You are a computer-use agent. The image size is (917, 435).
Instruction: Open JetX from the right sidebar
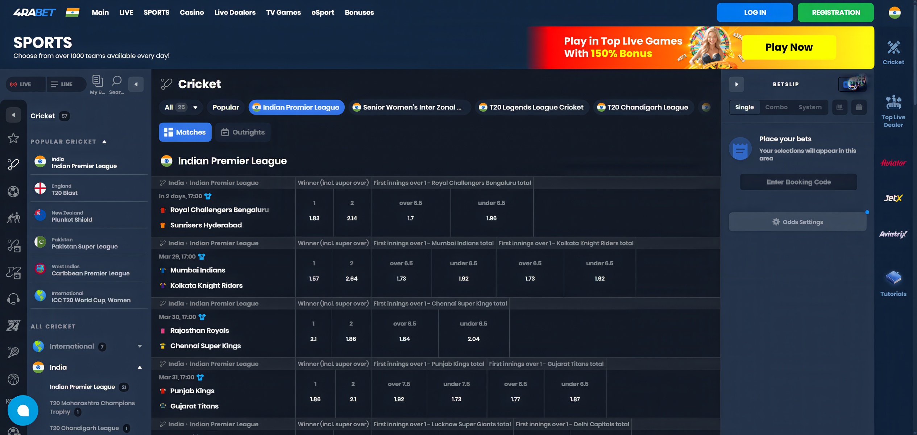click(x=893, y=198)
